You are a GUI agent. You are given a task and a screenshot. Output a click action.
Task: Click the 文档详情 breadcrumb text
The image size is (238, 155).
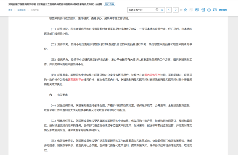click(x=35, y=10)
